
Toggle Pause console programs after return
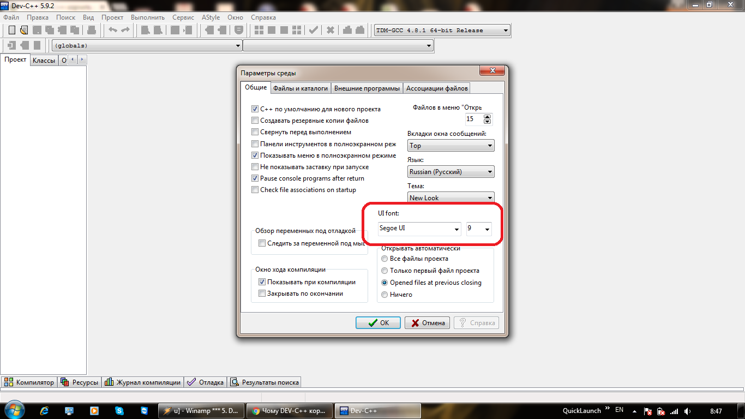(255, 178)
